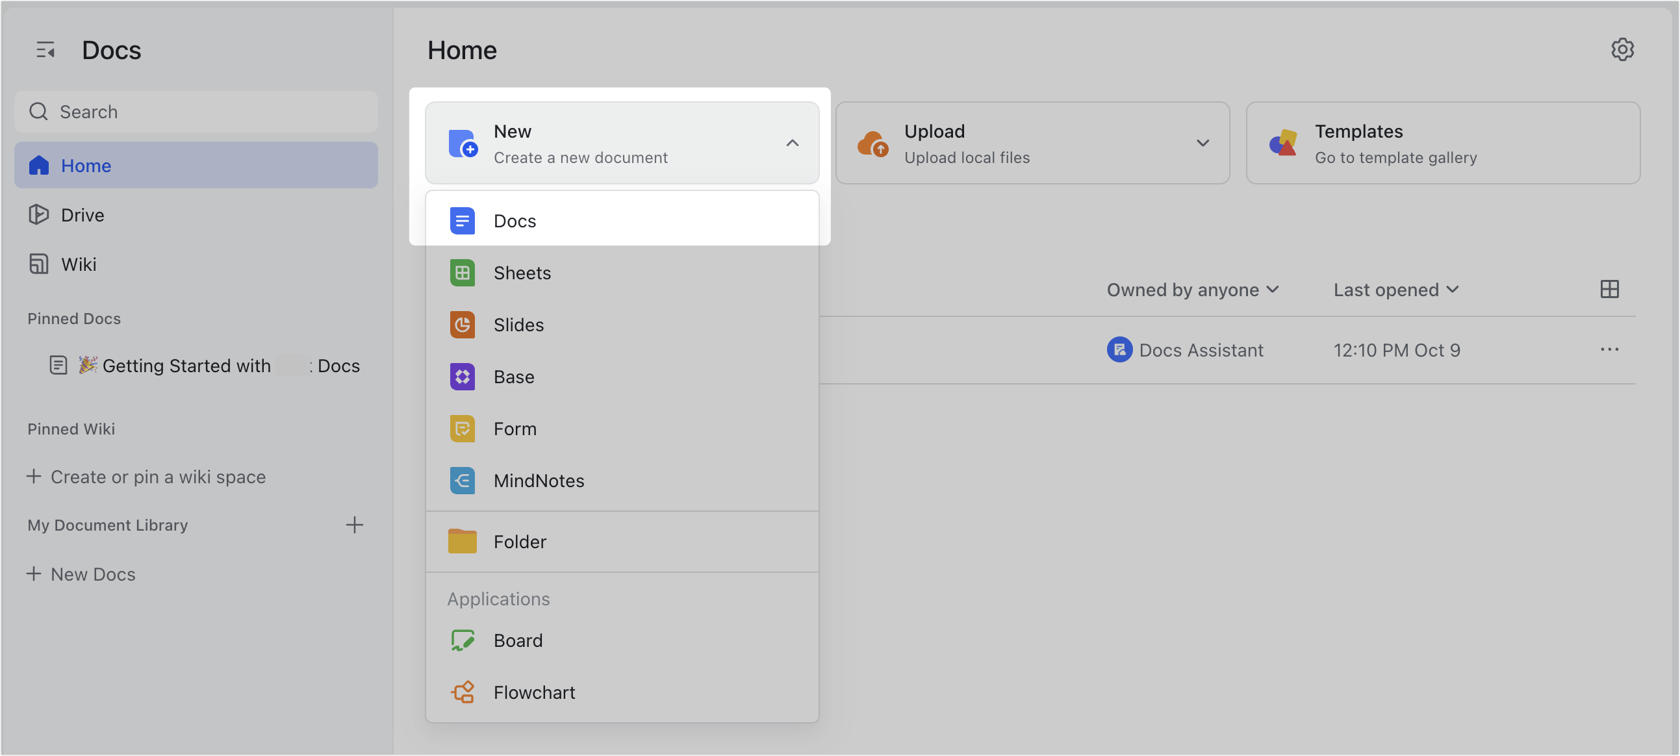Click the New create document card
Viewport: 1680px width, 756px height.
coord(622,143)
